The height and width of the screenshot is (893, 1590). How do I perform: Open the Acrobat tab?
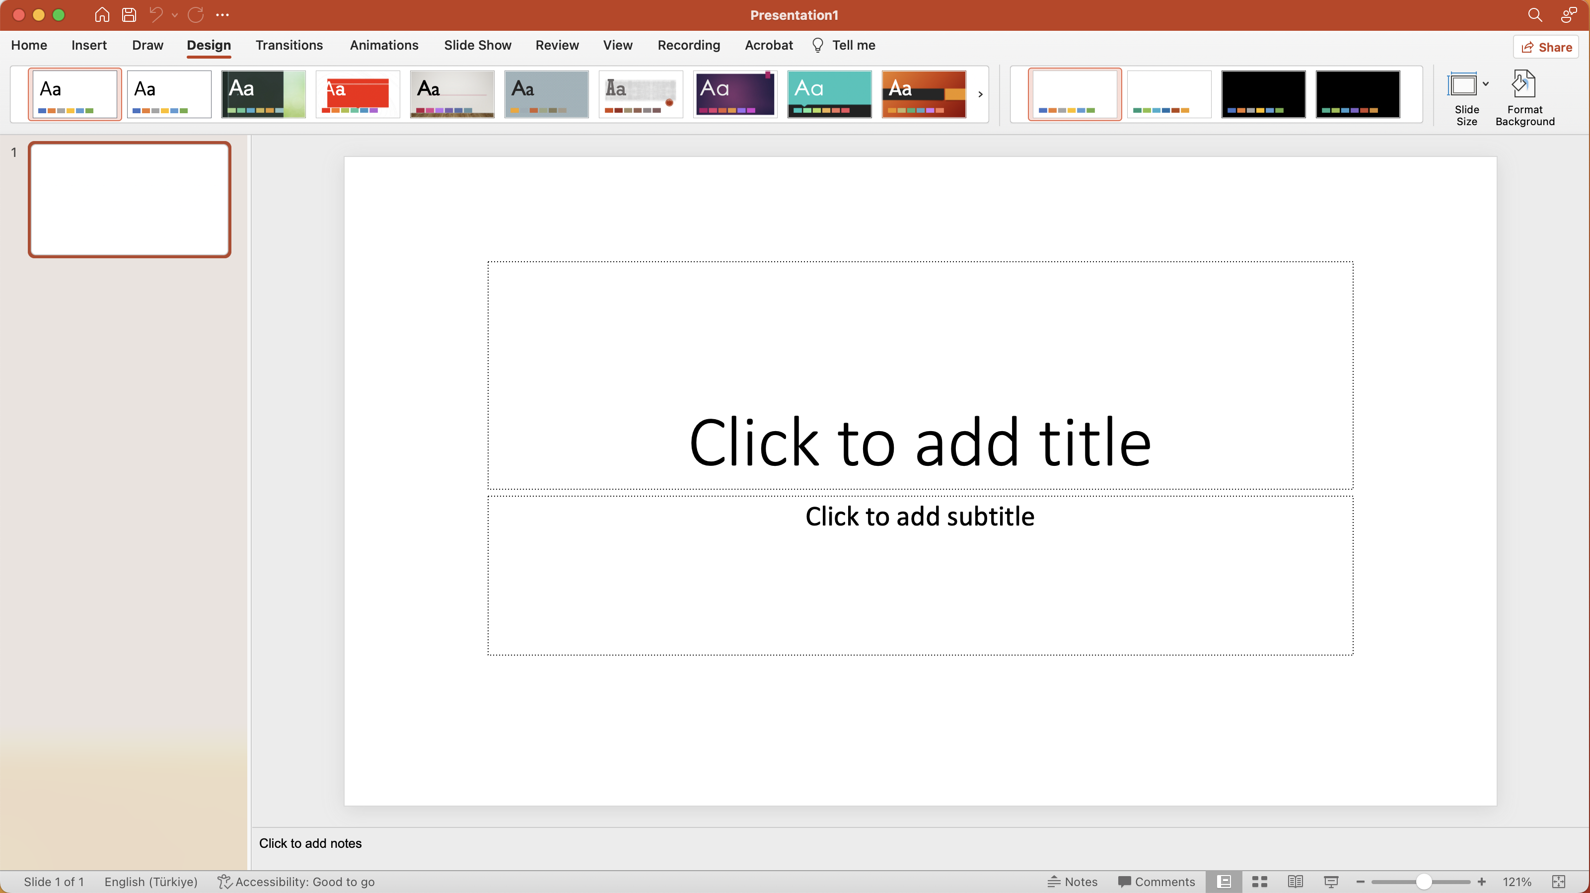point(769,45)
